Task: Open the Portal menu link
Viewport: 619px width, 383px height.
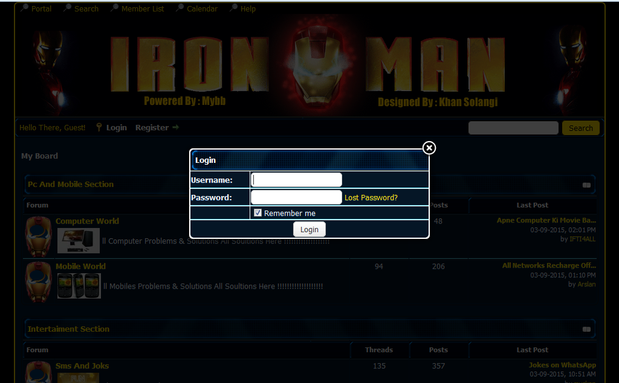Action: [41, 8]
